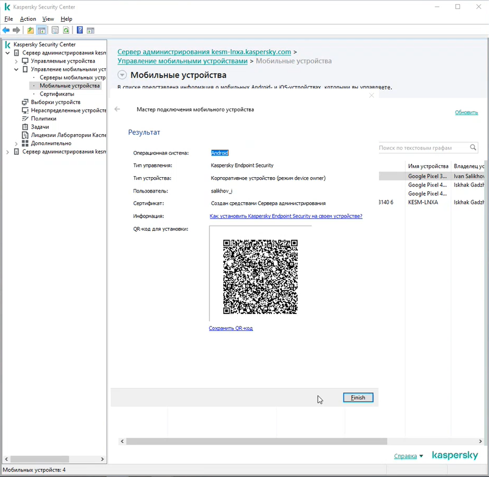Select Сертификаты in the console tree
The width and height of the screenshot is (489, 477).
57,94
